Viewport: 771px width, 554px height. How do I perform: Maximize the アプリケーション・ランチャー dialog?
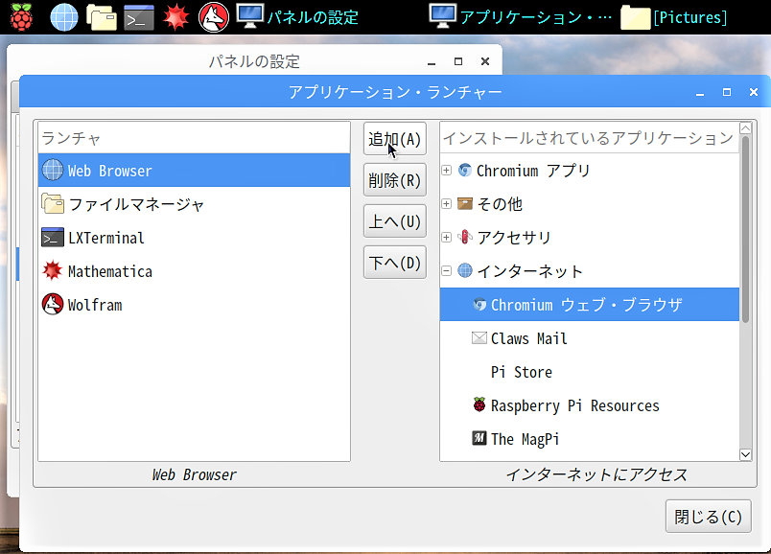click(726, 92)
